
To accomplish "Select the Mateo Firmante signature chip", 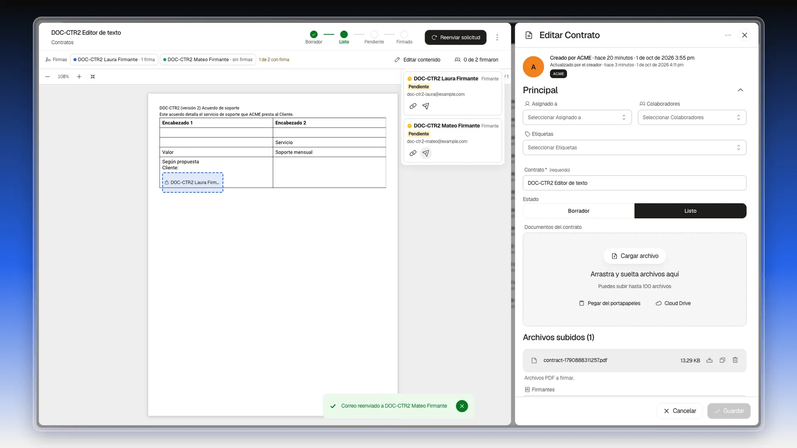I will coord(208,60).
